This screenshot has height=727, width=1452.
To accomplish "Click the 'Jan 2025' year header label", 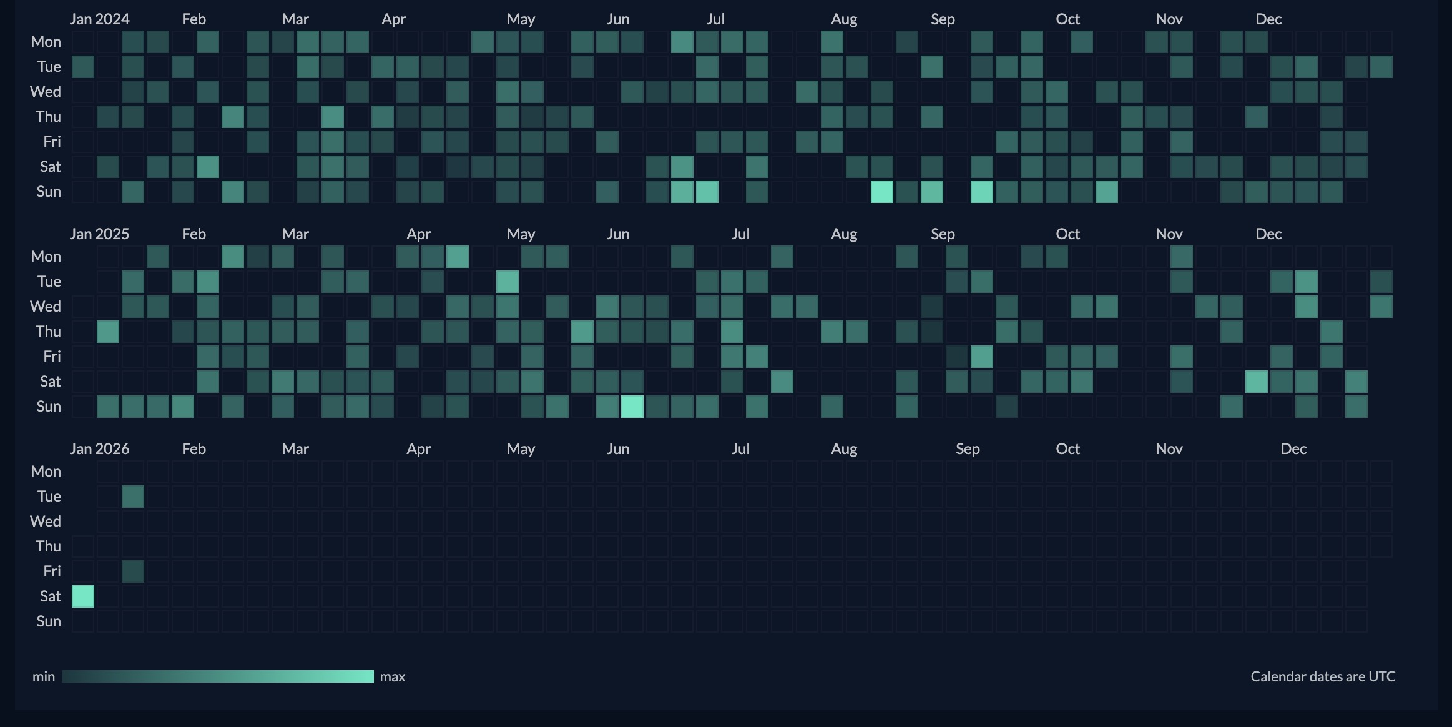I will [100, 234].
